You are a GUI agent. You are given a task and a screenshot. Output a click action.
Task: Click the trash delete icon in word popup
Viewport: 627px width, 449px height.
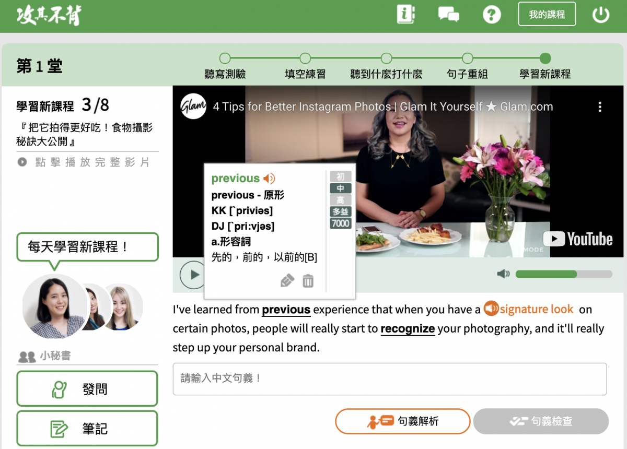pyautogui.click(x=308, y=281)
